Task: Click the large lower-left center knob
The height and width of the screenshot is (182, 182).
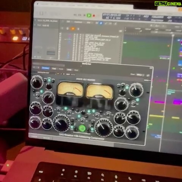Action: (61, 123)
